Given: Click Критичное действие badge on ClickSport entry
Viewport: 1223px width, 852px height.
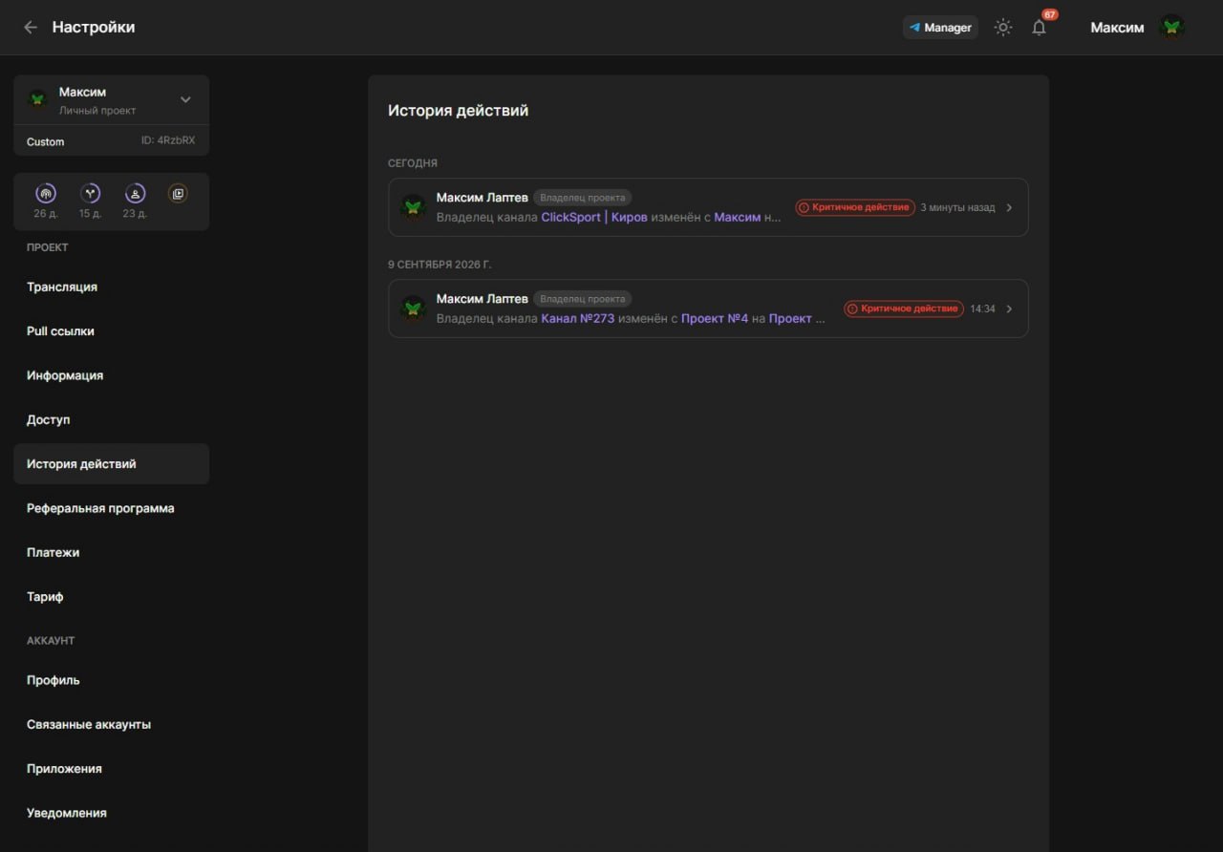Looking at the screenshot, I should tap(855, 207).
